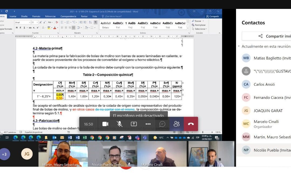Open the Revisar ribbon tab
This screenshot has height=173, width=291.
point(84,16)
